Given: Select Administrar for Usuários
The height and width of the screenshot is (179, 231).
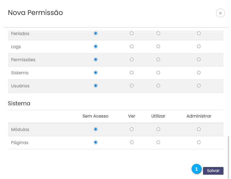Looking at the screenshot, I should pyautogui.click(x=199, y=86).
